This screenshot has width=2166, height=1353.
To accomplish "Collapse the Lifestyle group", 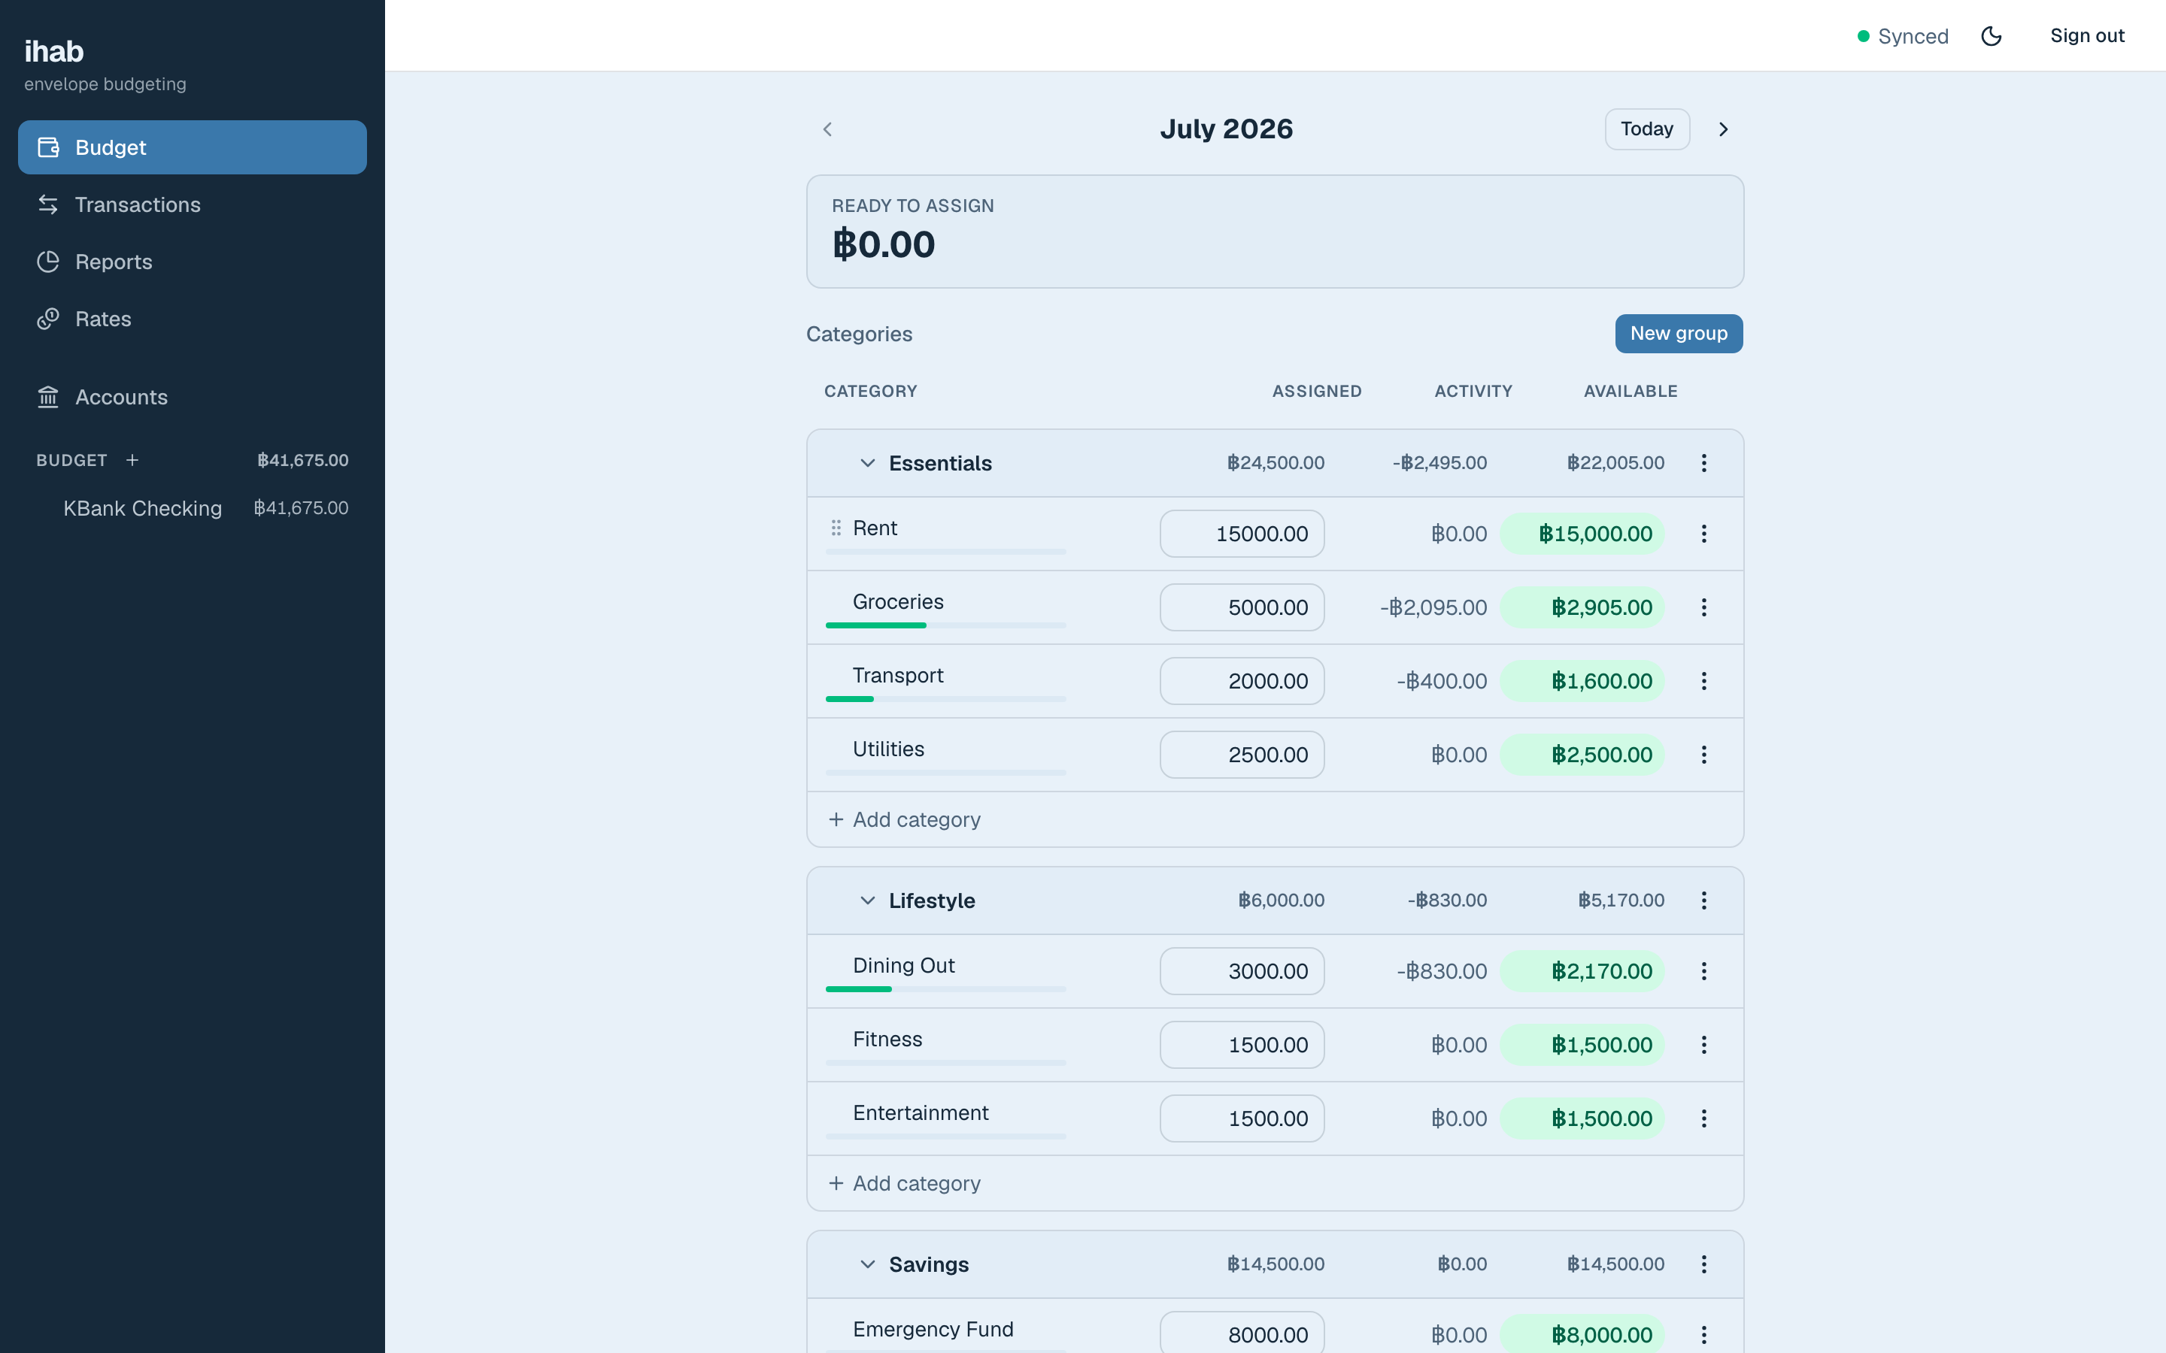I will pos(866,901).
